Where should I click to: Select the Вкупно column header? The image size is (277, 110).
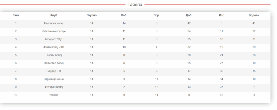[92, 15]
